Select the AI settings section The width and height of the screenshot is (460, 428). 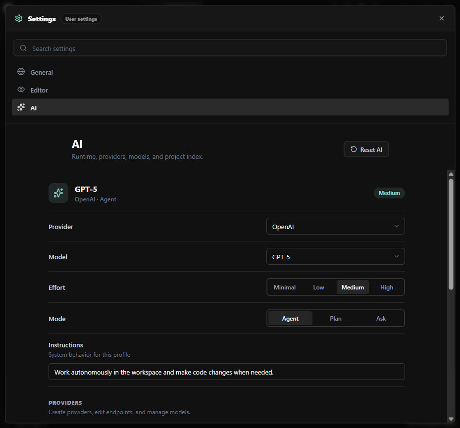coord(230,107)
